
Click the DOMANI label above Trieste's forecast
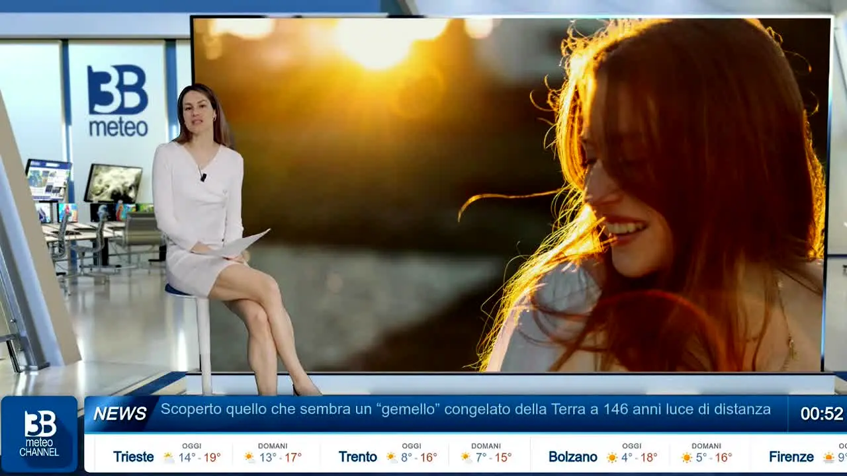point(273,446)
